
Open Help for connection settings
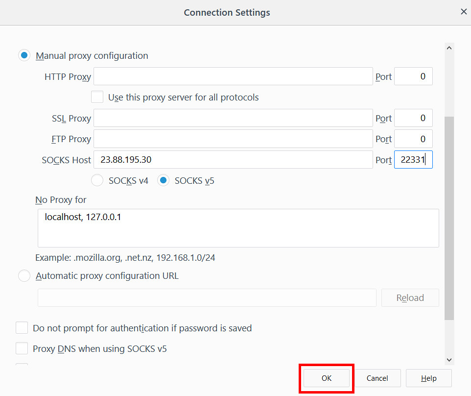[x=428, y=378]
